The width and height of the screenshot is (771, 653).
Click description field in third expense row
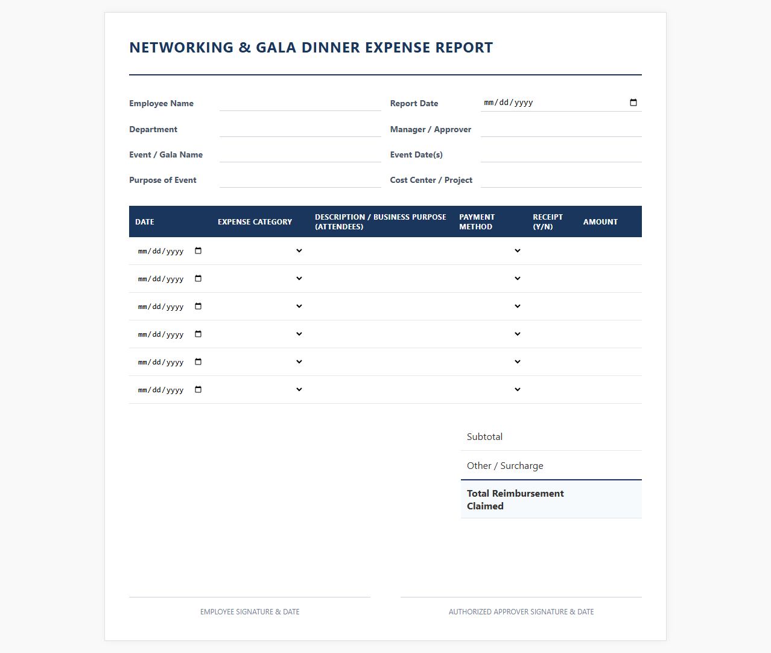click(381, 307)
